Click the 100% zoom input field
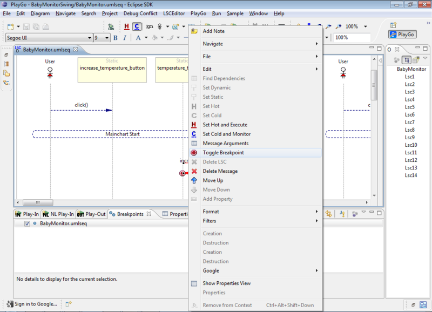The width and height of the screenshot is (432, 312). (352, 38)
